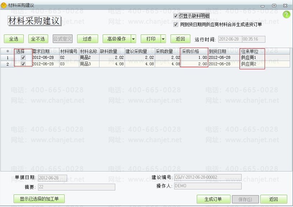This screenshot has width=293, height=207.
Task: Uncheck the select box in row 1
Action: coord(23,57)
